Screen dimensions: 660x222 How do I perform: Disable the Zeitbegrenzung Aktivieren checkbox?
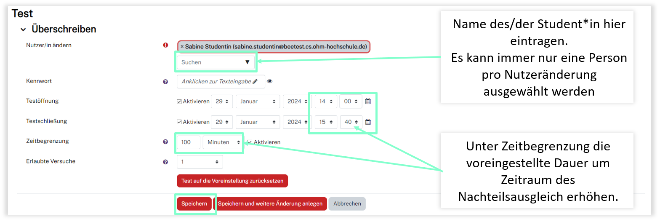tap(250, 142)
